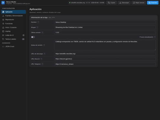
Task: Click the Venux Studio logo icon
Action: coord(3,3)
